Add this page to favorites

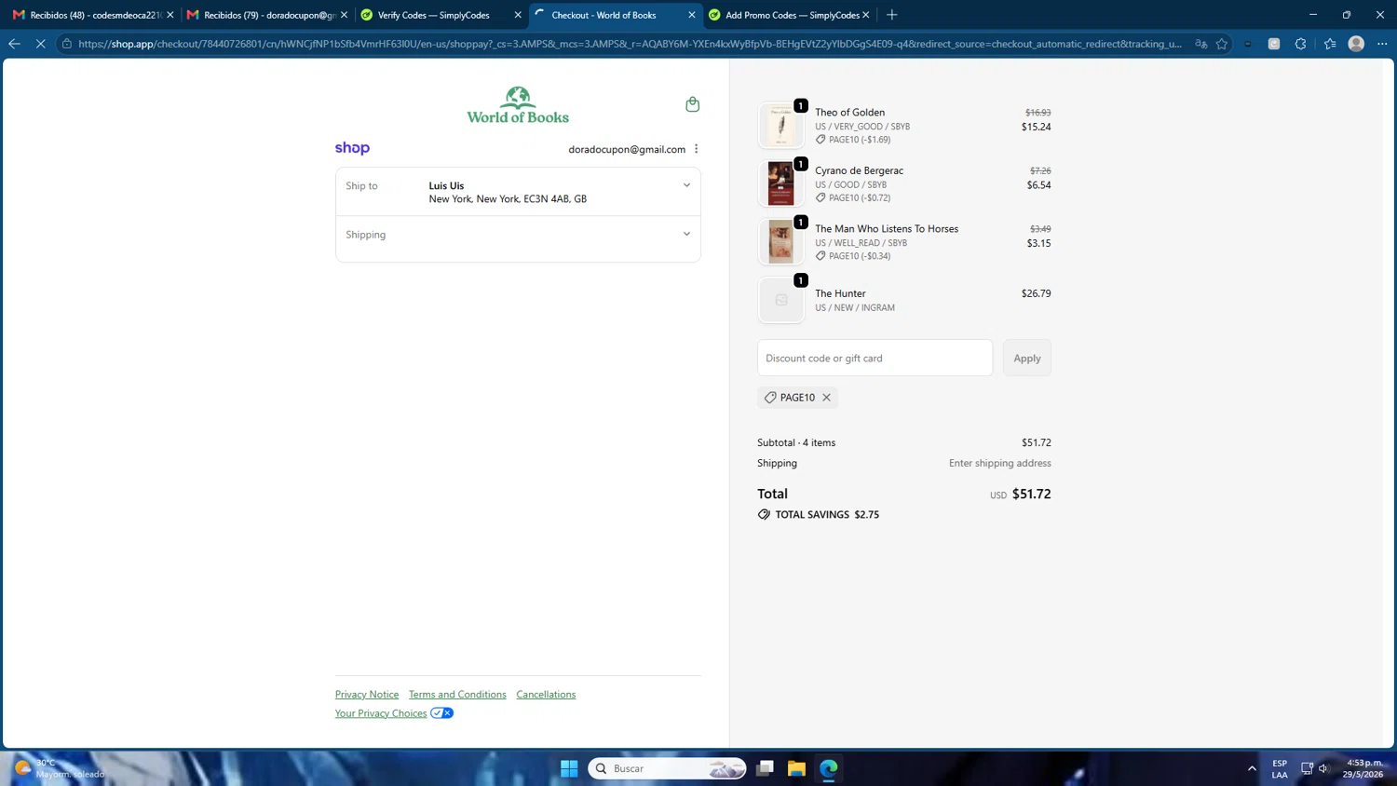pos(1222,44)
